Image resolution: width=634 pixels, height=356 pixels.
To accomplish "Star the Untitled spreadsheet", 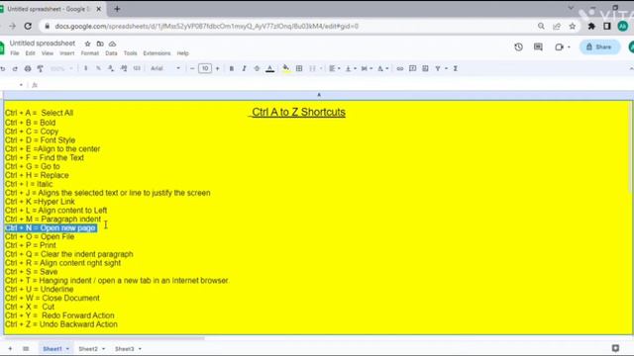I will (87, 44).
